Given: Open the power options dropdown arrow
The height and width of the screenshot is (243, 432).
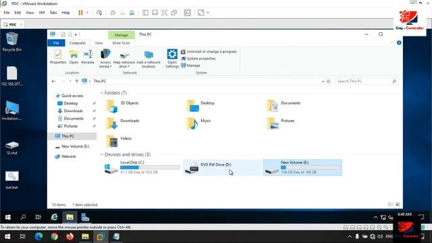Looking at the screenshot, I should point(87,13).
